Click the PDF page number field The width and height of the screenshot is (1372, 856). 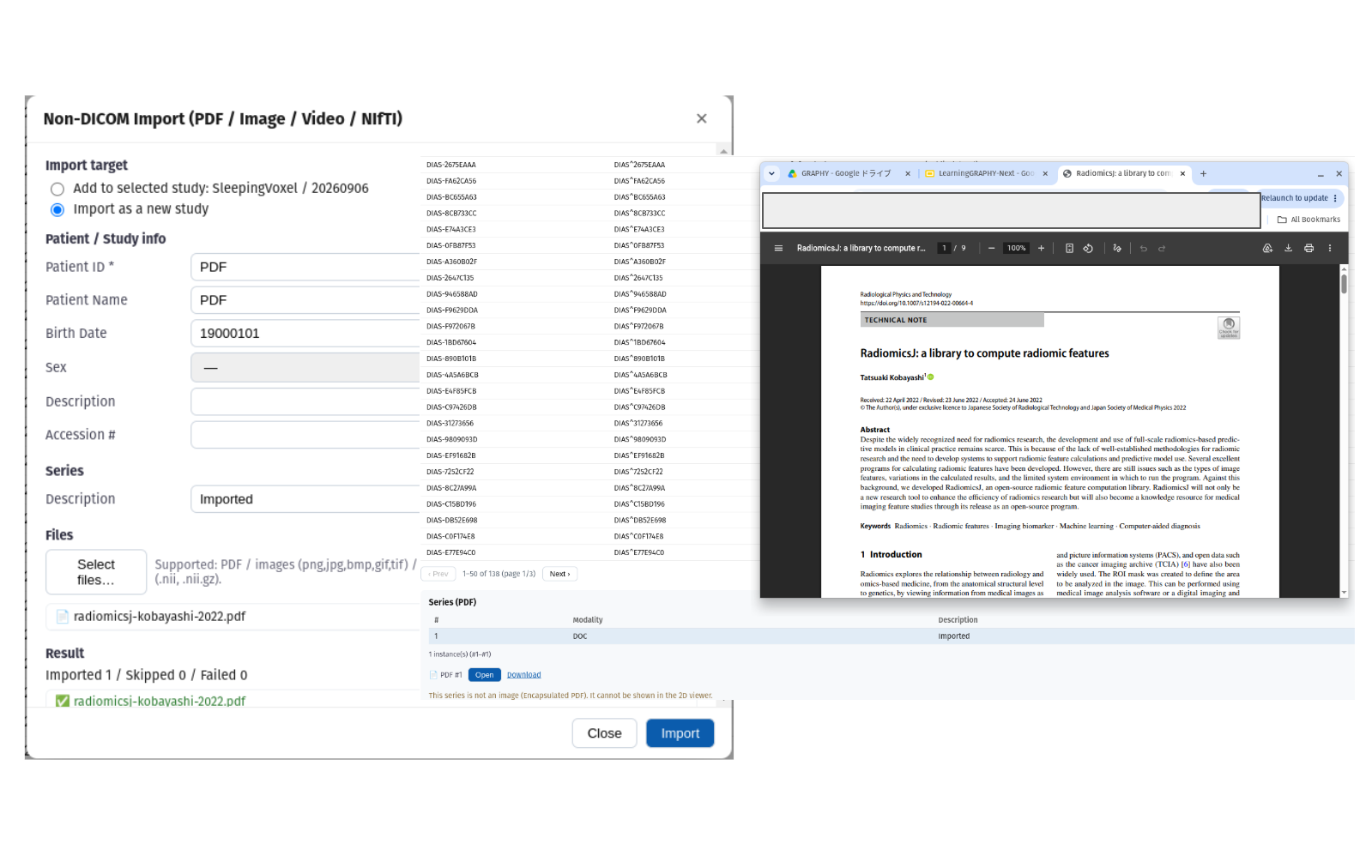click(945, 249)
